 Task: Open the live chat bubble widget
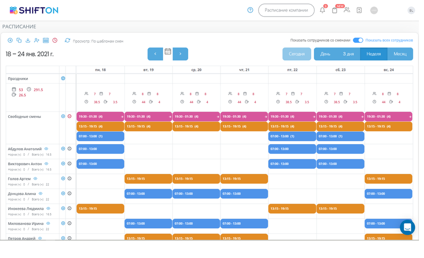[407, 227]
